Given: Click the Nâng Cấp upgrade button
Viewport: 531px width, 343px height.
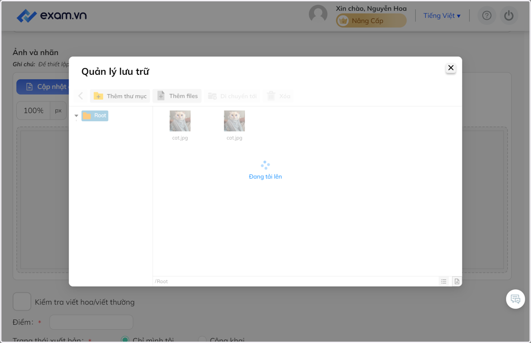Looking at the screenshot, I should [x=371, y=21].
